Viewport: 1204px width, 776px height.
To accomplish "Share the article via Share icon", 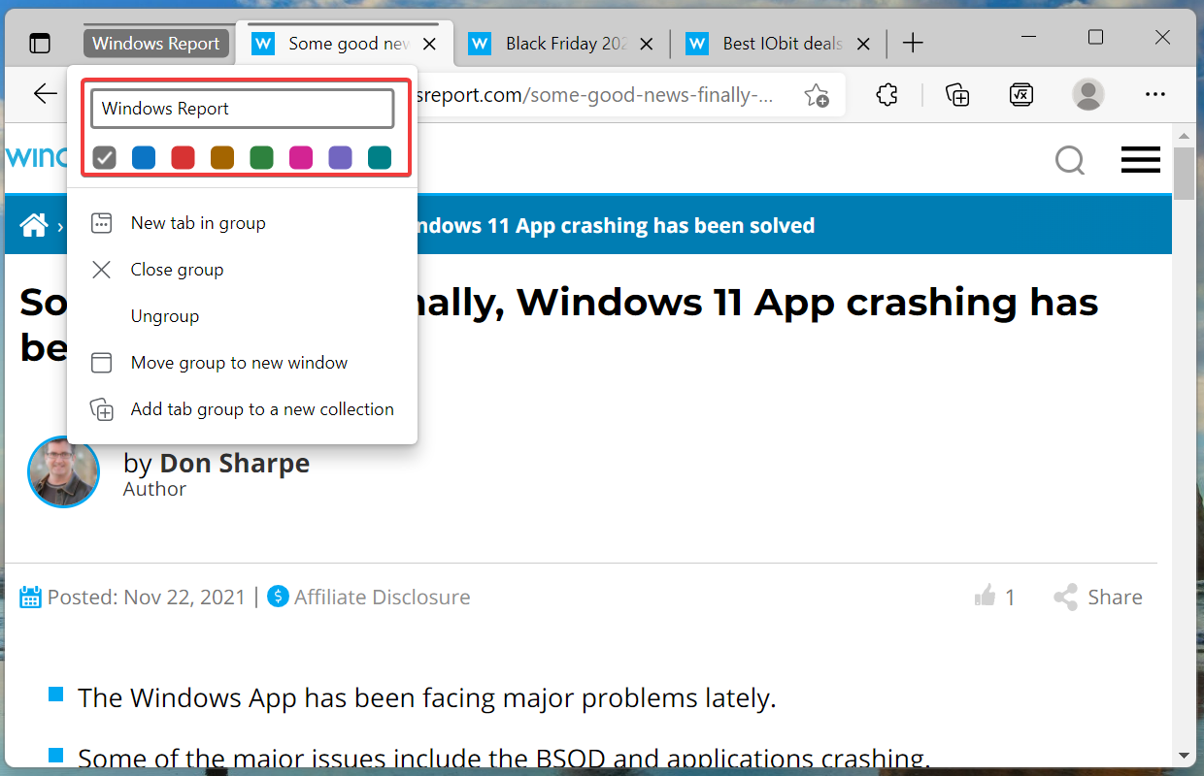I will [1065, 597].
